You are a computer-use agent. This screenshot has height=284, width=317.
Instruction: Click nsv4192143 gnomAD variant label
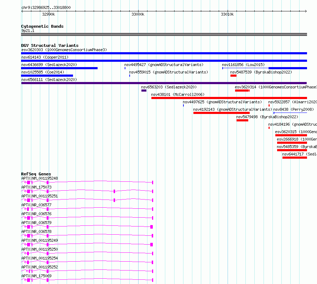coord(233,109)
